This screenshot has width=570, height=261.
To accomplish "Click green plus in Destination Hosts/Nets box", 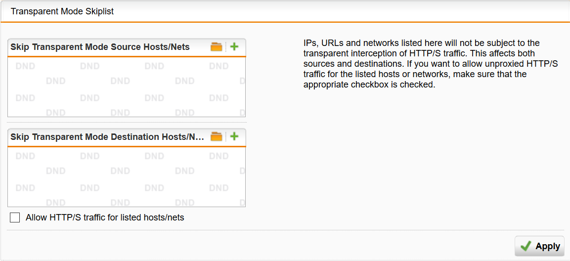I will click(x=234, y=136).
